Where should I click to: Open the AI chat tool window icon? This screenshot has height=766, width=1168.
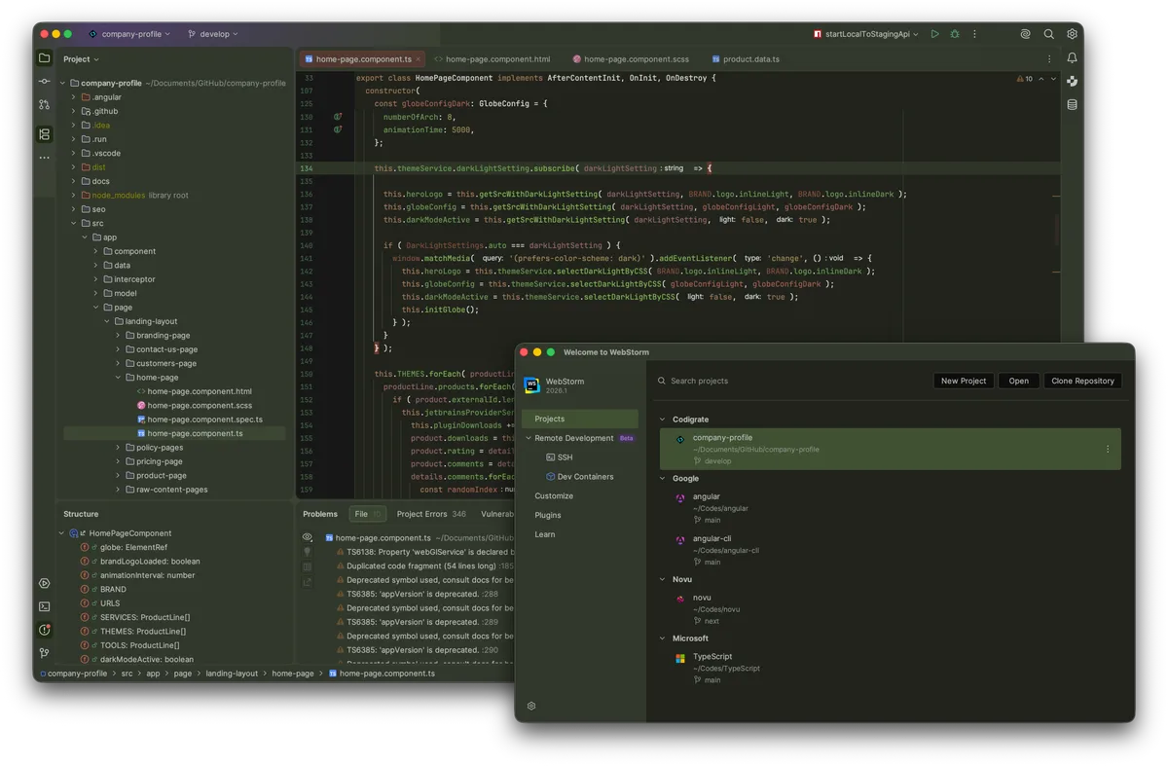[x=1072, y=82]
